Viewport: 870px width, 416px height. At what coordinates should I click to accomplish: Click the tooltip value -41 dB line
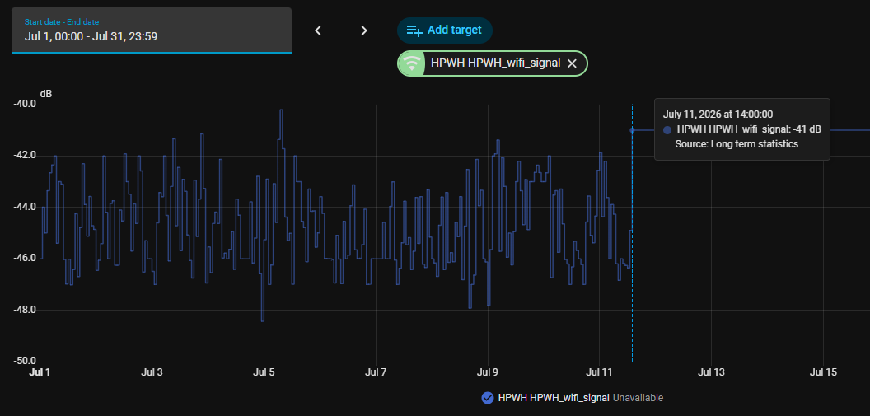(x=742, y=130)
